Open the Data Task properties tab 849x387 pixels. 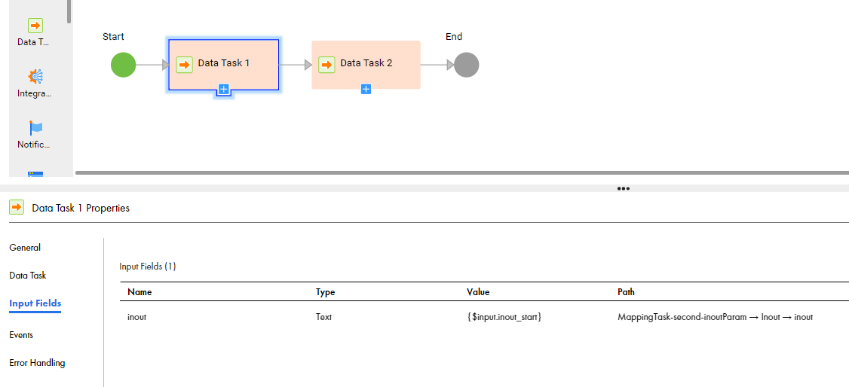coord(28,275)
